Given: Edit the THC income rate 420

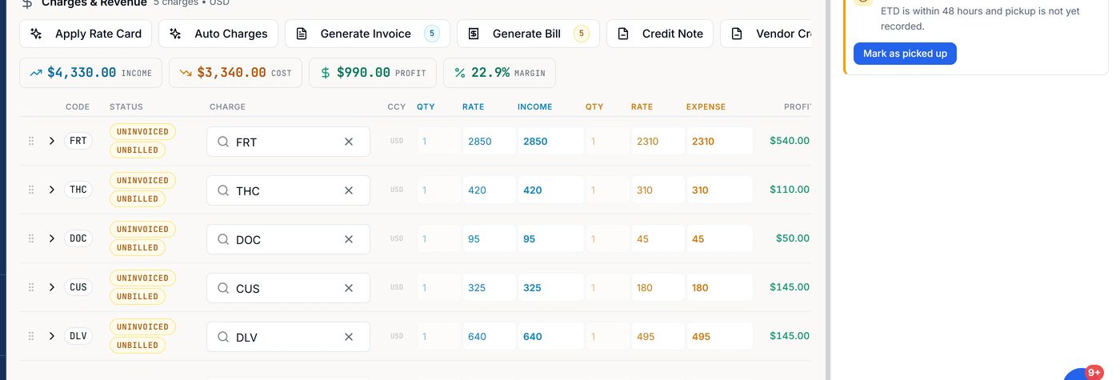Looking at the screenshot, I should tap(490, 190).
